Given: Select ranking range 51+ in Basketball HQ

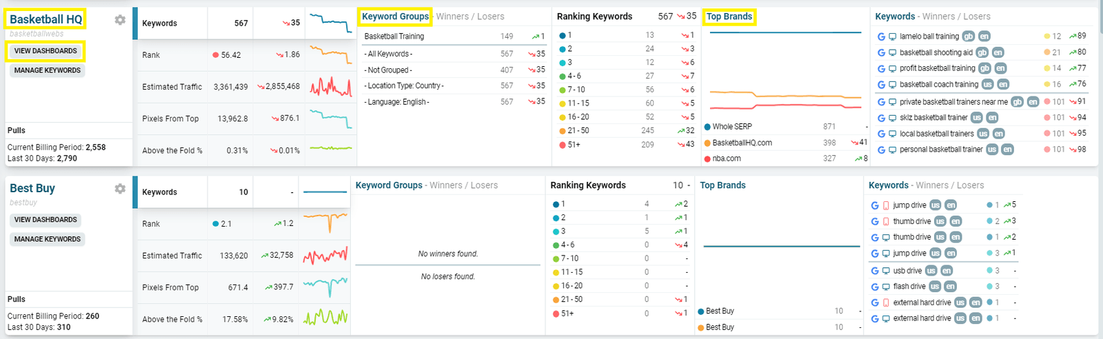Looking at the screenshot, I should [627, 145].
